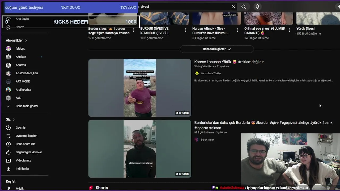Click the magnifier search button

pos(244,7)
